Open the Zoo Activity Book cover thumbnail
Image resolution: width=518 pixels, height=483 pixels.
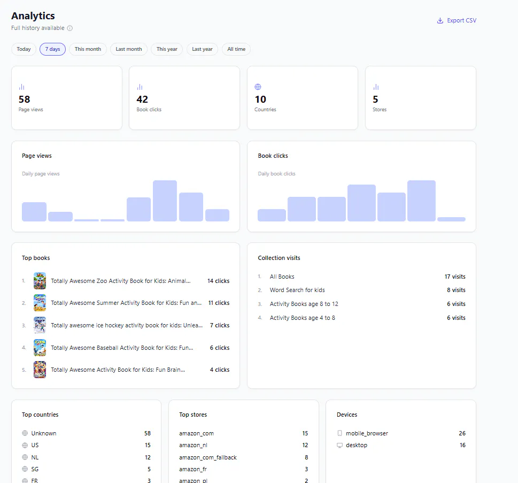tap(40, 281)
